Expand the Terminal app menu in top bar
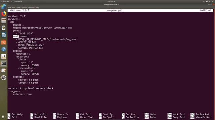The width and height of the screenshot is (215, 120). tap(16, 1)
